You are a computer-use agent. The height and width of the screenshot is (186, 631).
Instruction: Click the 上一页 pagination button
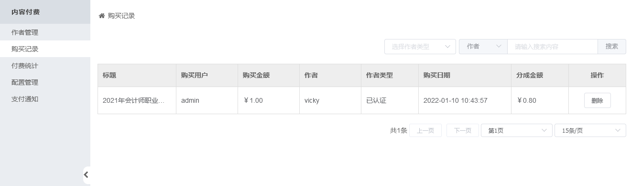pyautogui.click(x=425, y=130)
